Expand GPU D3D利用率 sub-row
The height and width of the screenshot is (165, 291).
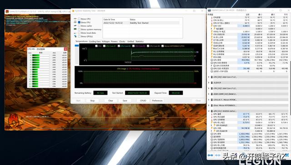[x=211, y=66]
